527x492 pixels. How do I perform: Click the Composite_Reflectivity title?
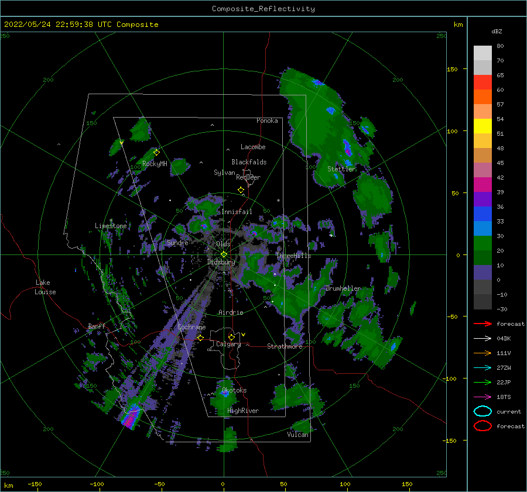[263, 9]
